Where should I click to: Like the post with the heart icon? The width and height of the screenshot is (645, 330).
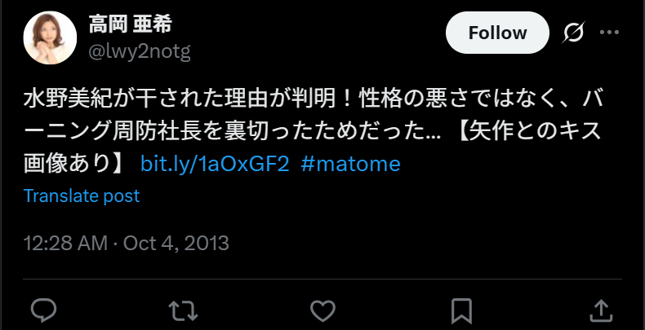(x=322, y=310)
